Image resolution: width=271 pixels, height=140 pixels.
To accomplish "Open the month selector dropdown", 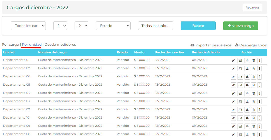I will point(60,26).
